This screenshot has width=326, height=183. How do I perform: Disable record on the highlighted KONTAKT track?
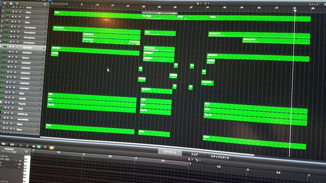point(17,47)
